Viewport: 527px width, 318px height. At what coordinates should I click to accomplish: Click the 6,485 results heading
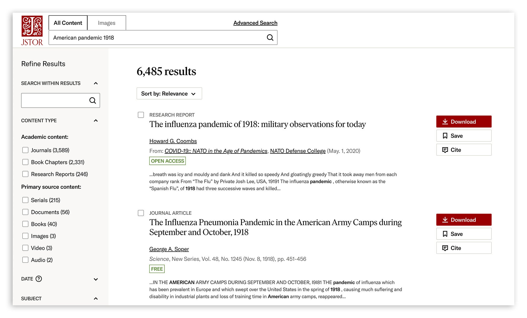tap(166, 71)
